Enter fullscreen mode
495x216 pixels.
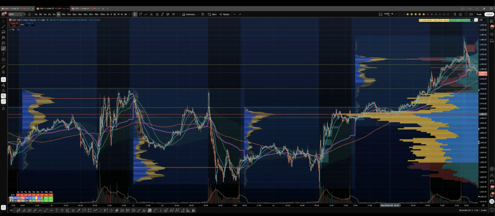click(467, 14)
